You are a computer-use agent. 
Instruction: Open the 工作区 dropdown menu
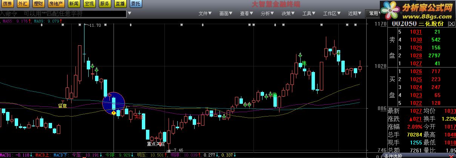332,14
